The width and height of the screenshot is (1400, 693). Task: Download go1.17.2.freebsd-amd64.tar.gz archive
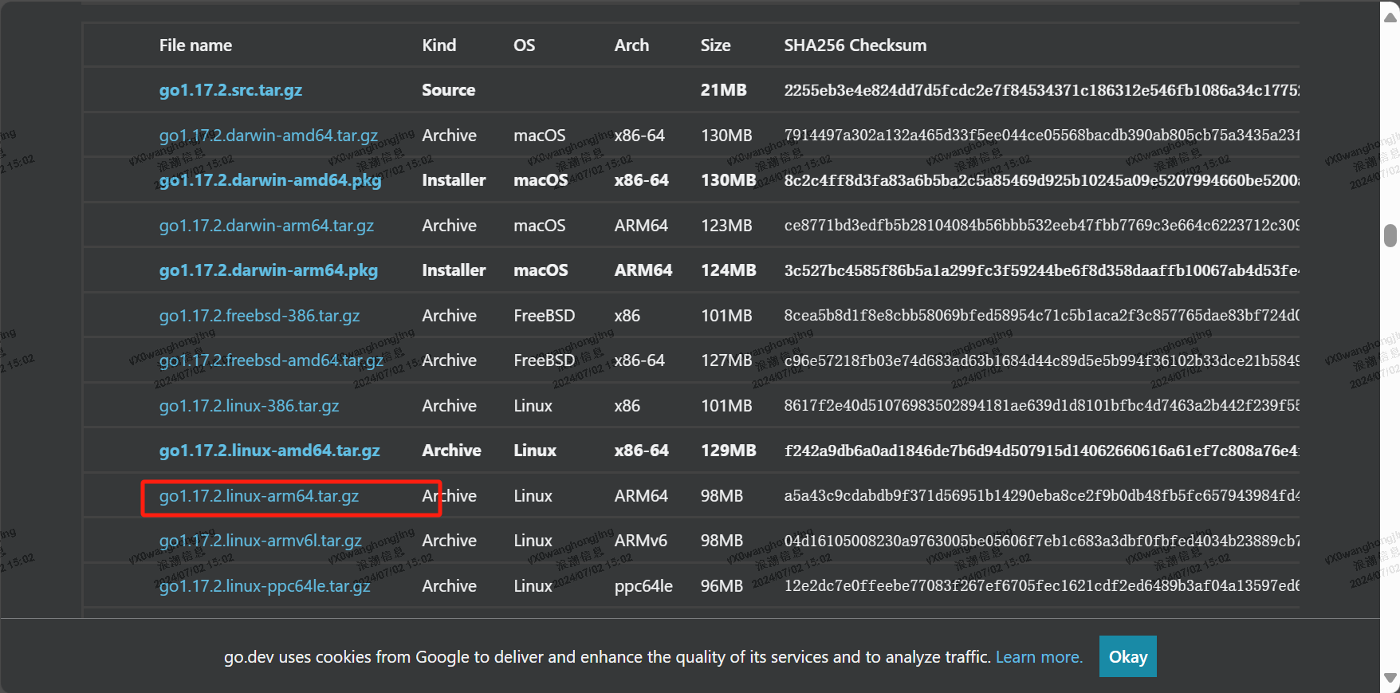pos(271,360)
